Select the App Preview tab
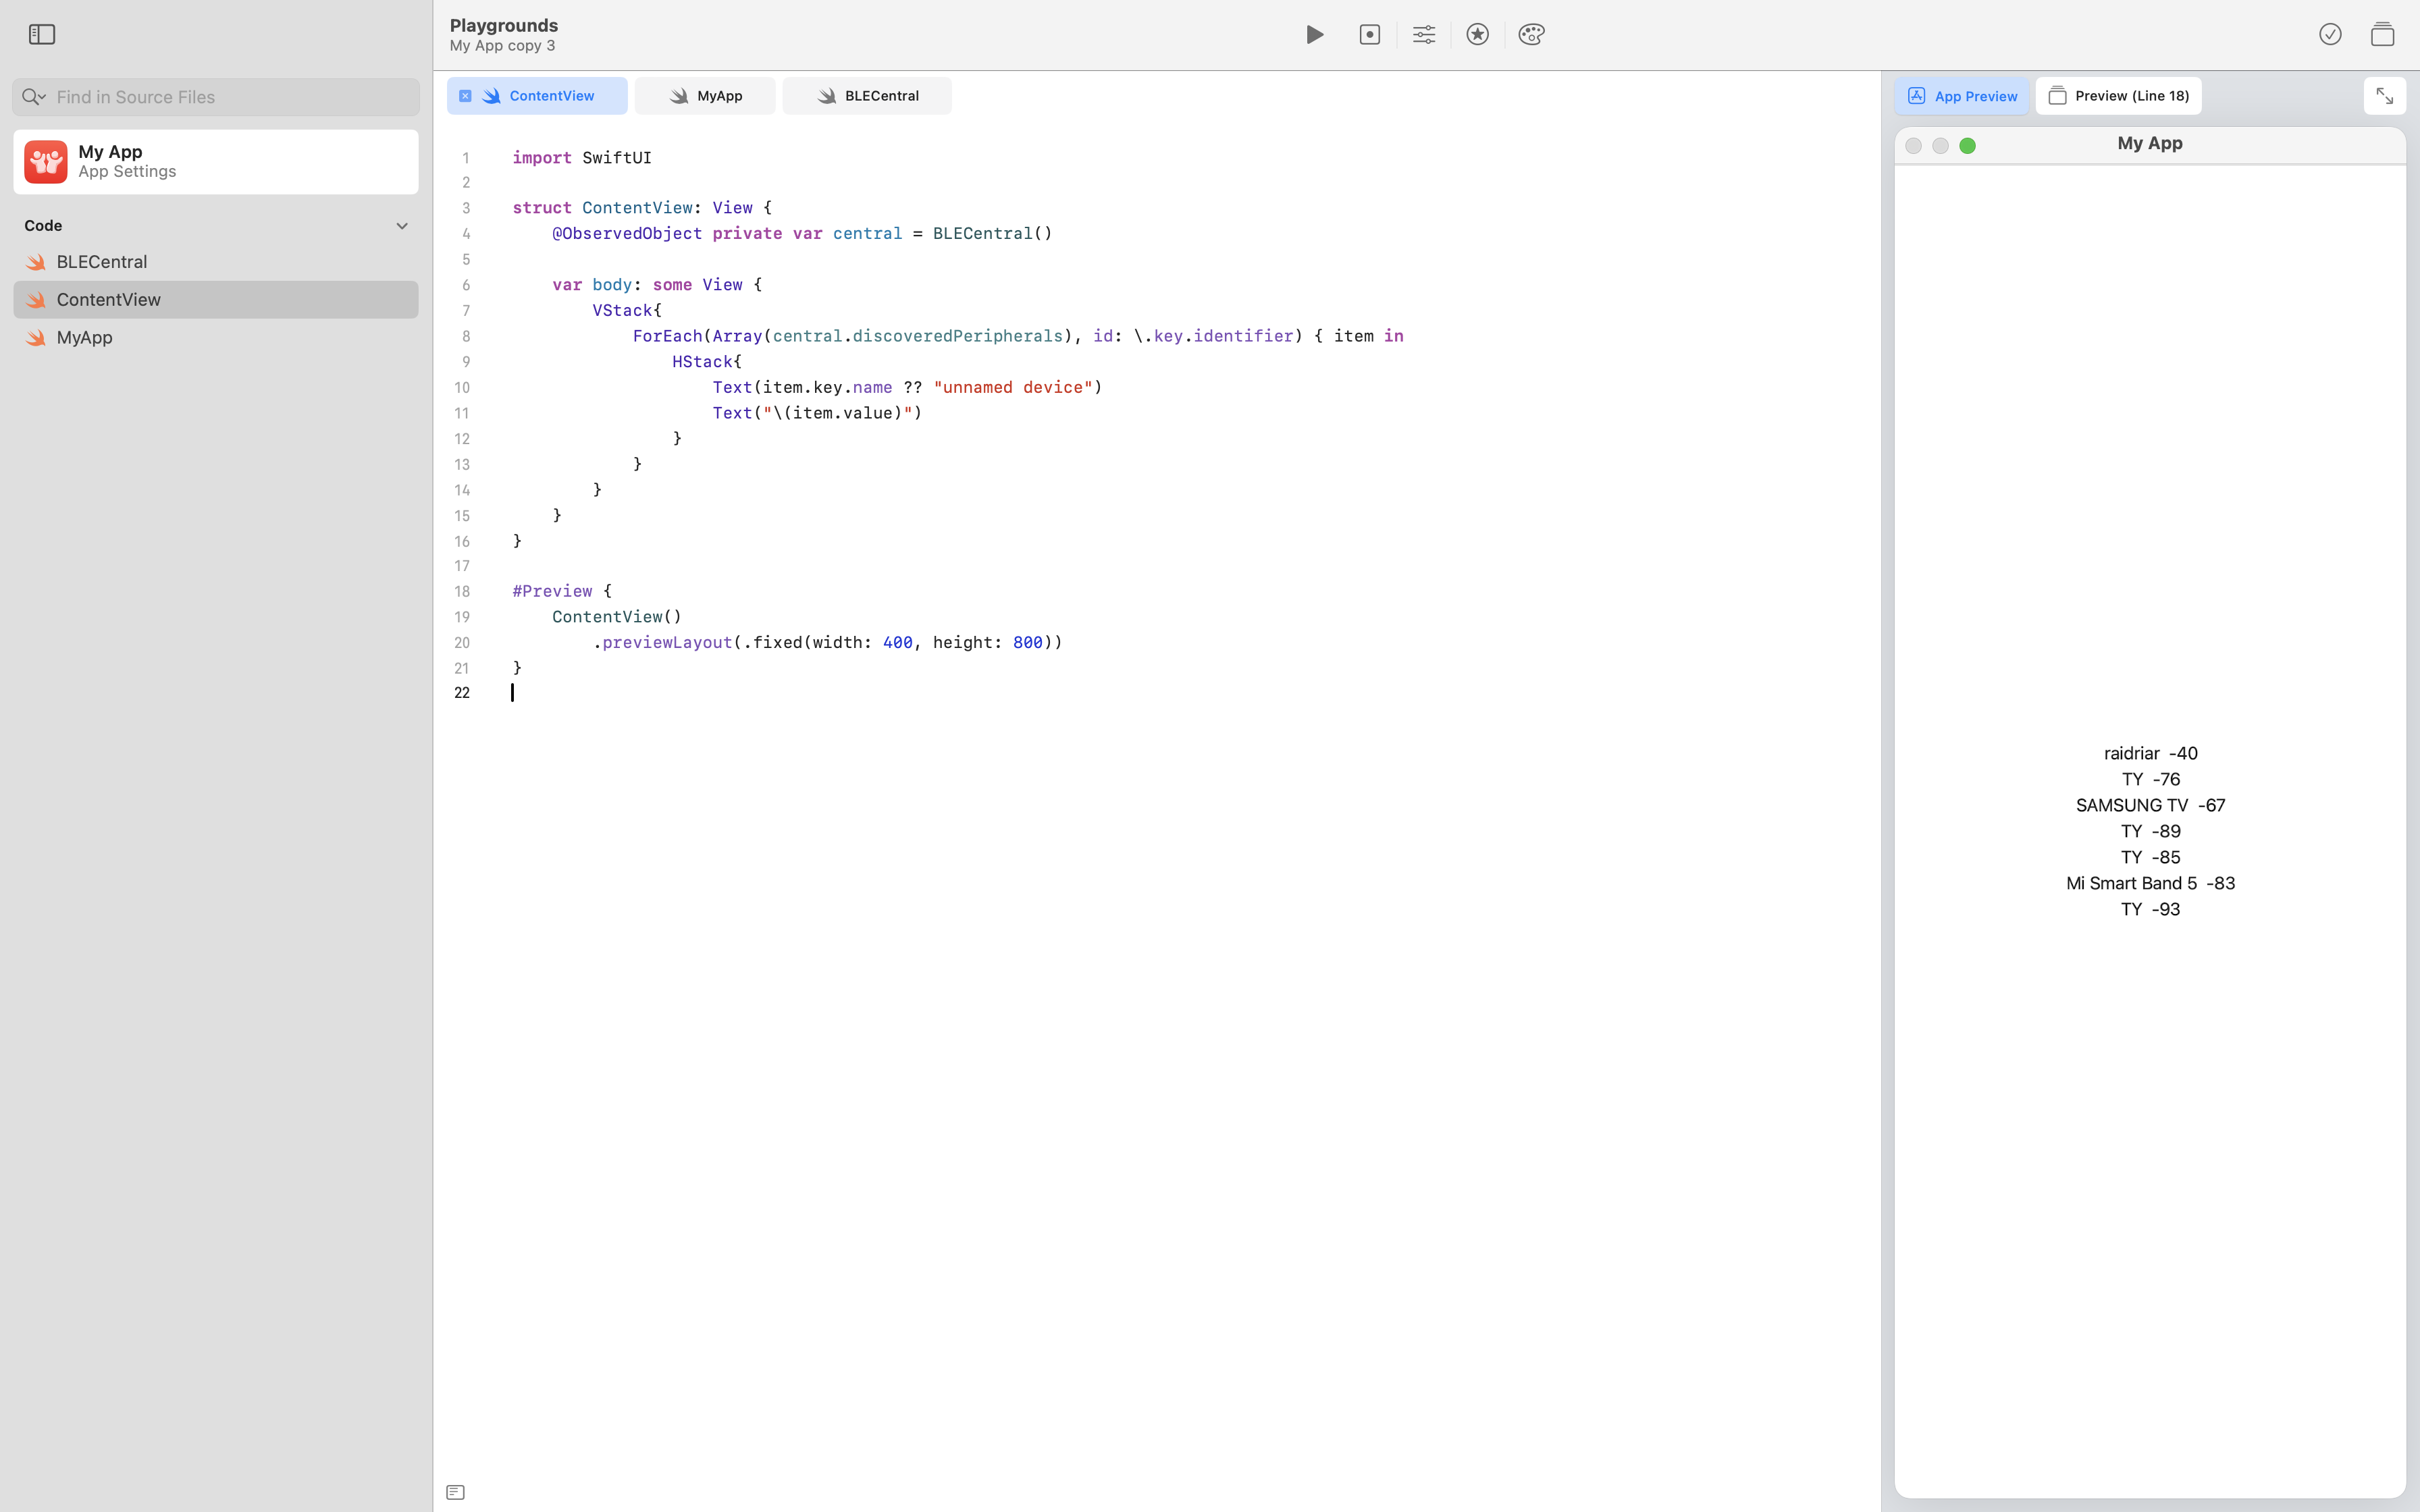Image resolution: width=2420 pixels, height=1512 pixels. [1961, 96]
